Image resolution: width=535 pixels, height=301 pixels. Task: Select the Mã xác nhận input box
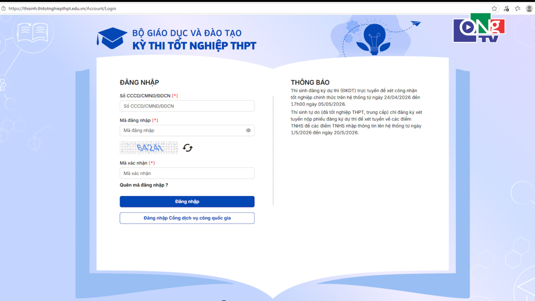(x=187, y=173)
